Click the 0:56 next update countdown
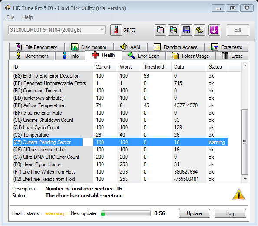 [159, 213]
